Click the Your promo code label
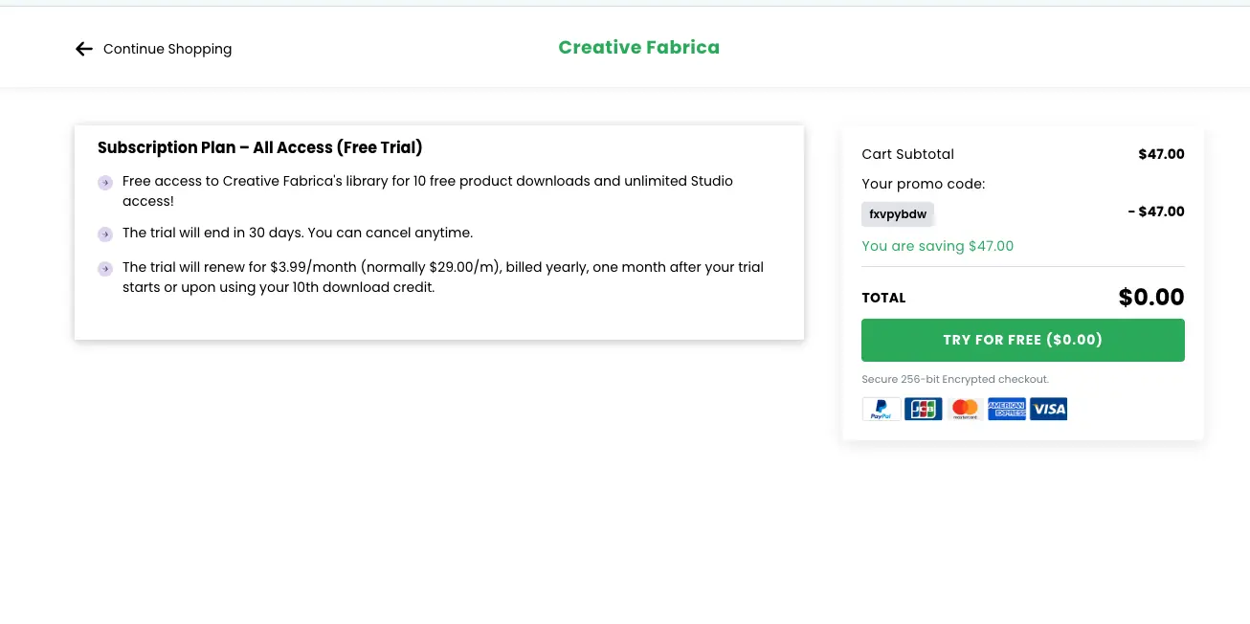1250x624 pixels. 923,184
